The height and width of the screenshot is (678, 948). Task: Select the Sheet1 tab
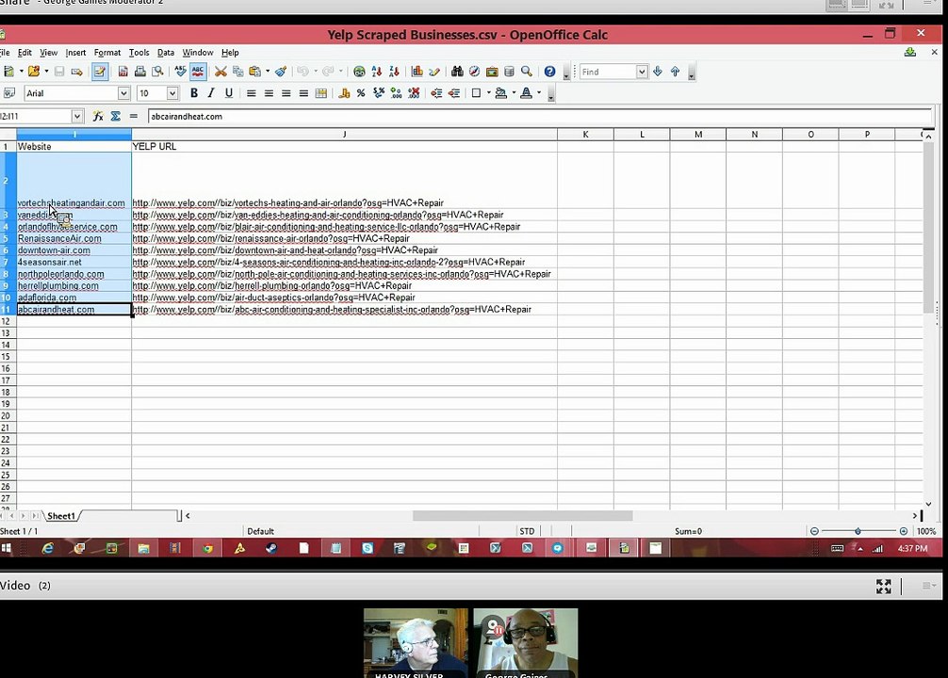pos(61,516)
